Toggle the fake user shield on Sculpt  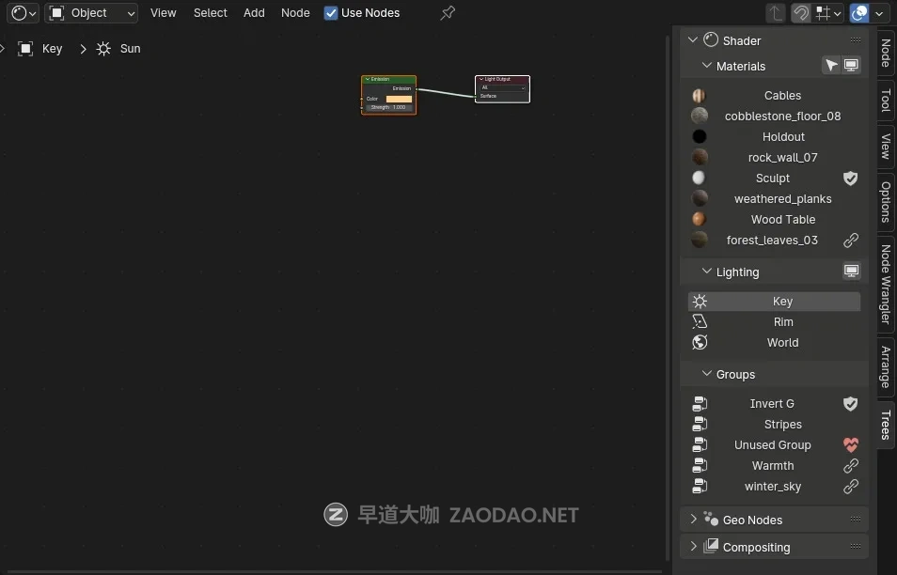coord(851,178)
